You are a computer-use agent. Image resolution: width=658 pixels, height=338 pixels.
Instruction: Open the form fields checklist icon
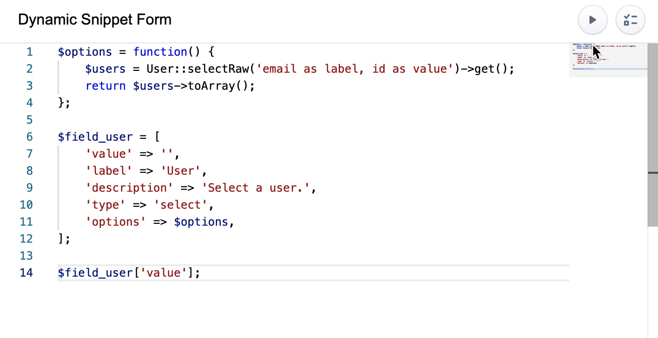630,20
